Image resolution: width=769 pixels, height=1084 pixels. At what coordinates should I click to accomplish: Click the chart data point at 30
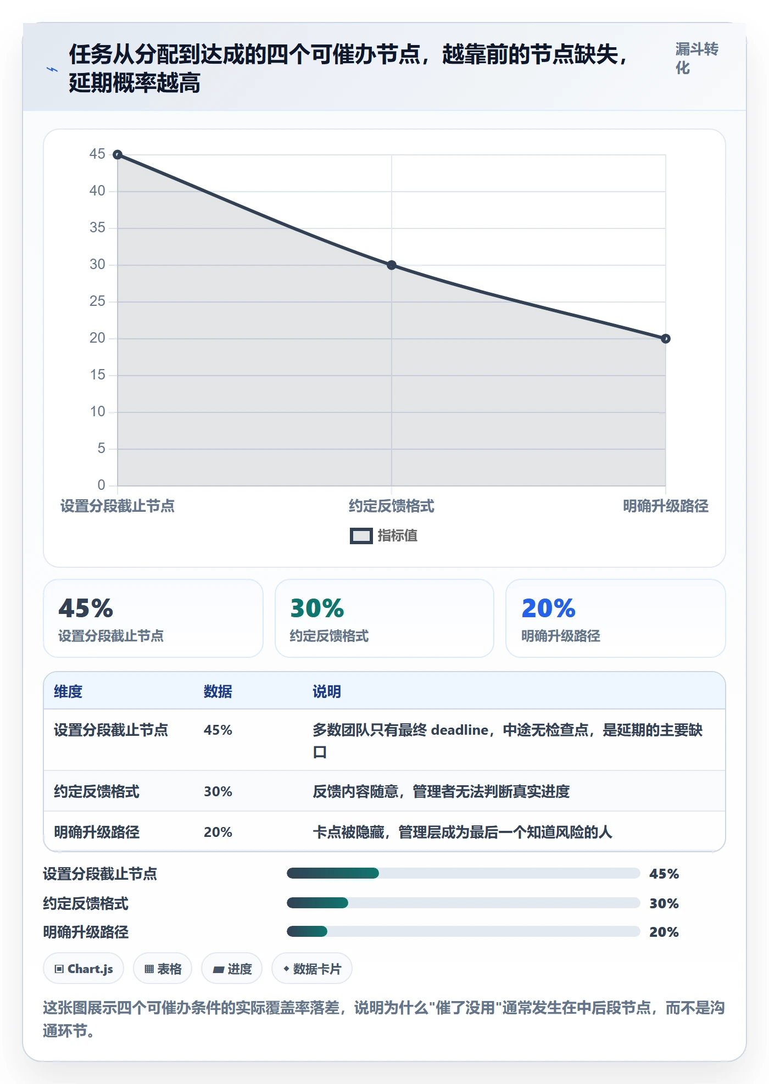[392, 265]
